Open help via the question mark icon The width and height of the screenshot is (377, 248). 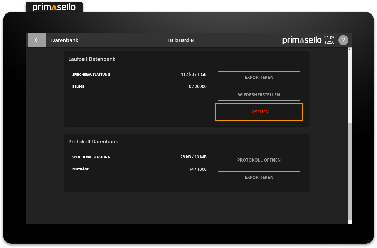coord(343,40)
